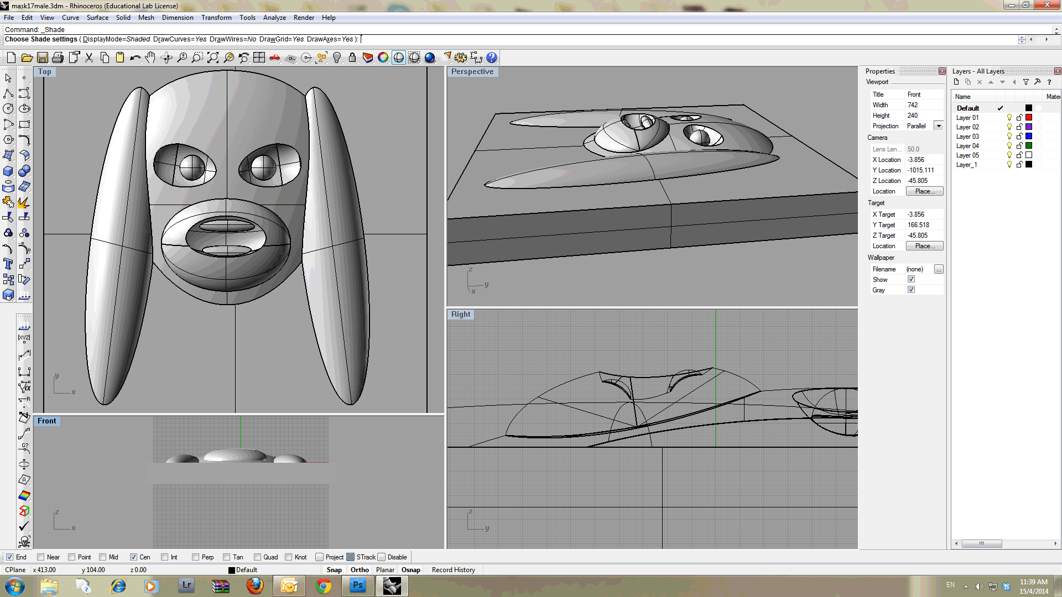Create a new layer in the Layers panel
The height and width of the screenshot is (597, 1062).
pyautogui.click(x=956, y=82)
